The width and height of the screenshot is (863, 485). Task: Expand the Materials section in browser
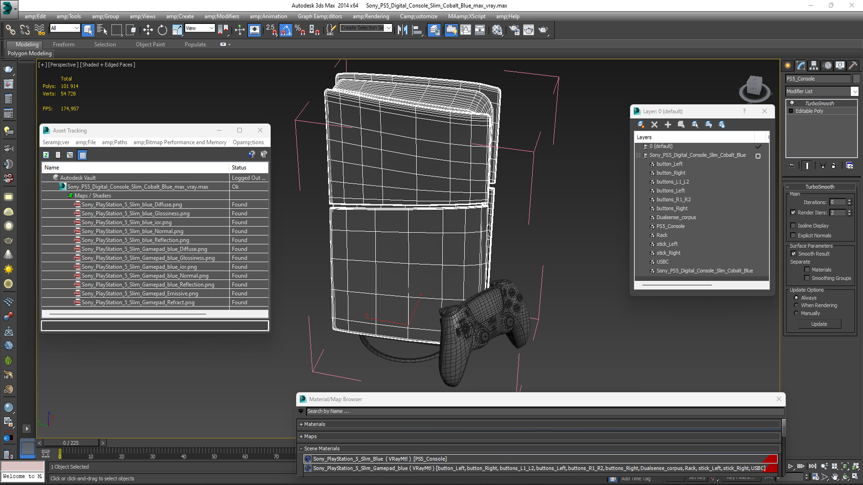302,424
